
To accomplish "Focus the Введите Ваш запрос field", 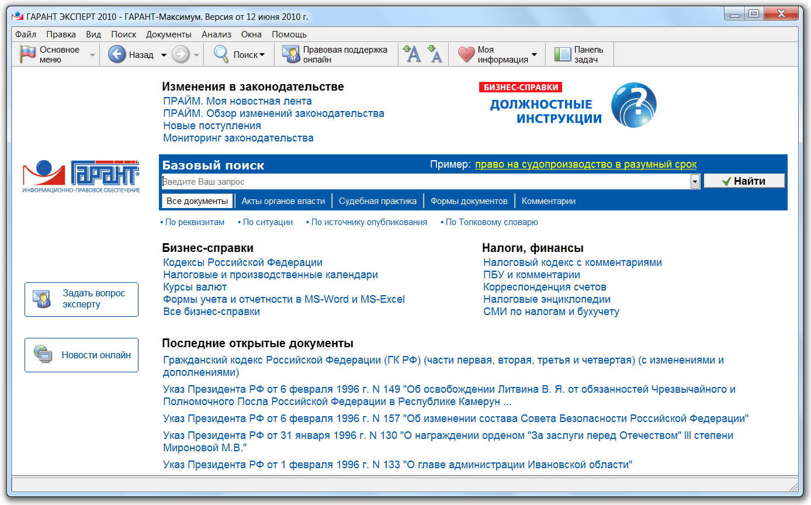I will [425, 182].
